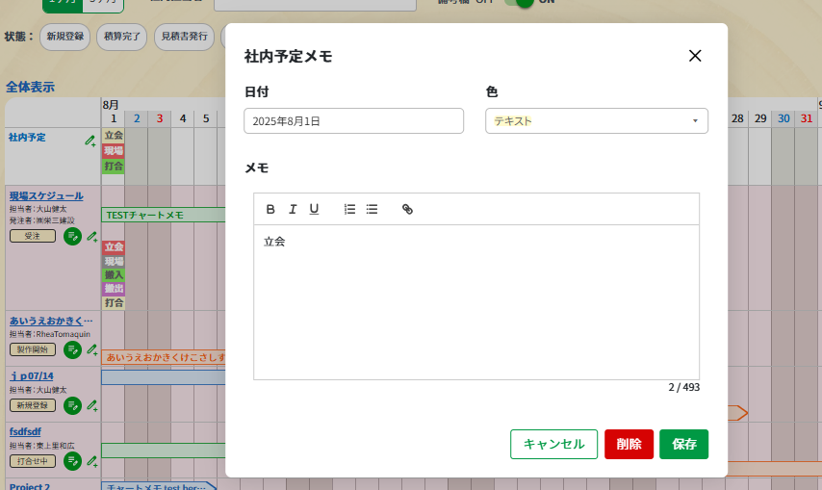Toggle the 備考欄 ON/OFF switch
The image size is (822, 490).
[x=519, y=2]
